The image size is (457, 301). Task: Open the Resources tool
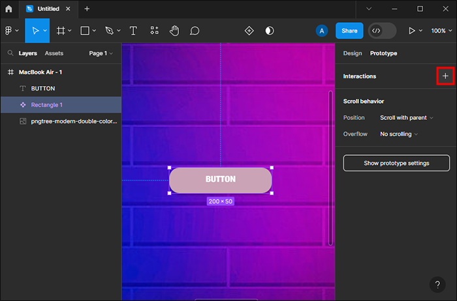click(x=154, y=31)
